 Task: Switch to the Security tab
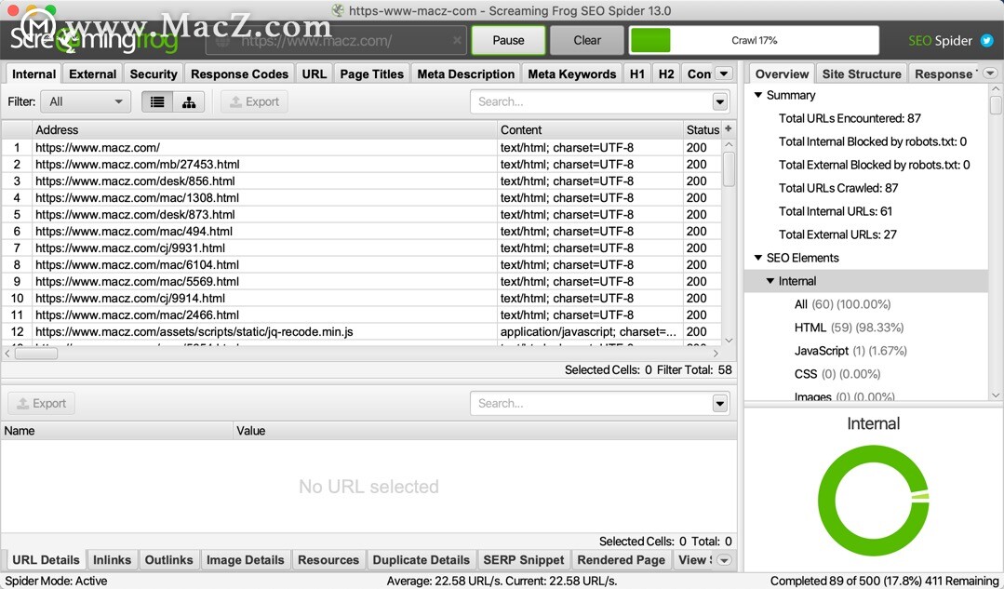click(153, 74)
